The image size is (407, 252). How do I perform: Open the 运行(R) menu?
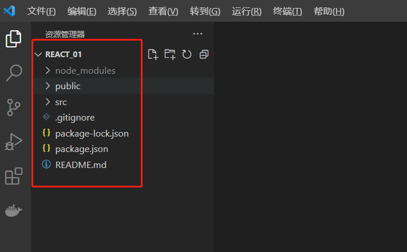(246, 11)
